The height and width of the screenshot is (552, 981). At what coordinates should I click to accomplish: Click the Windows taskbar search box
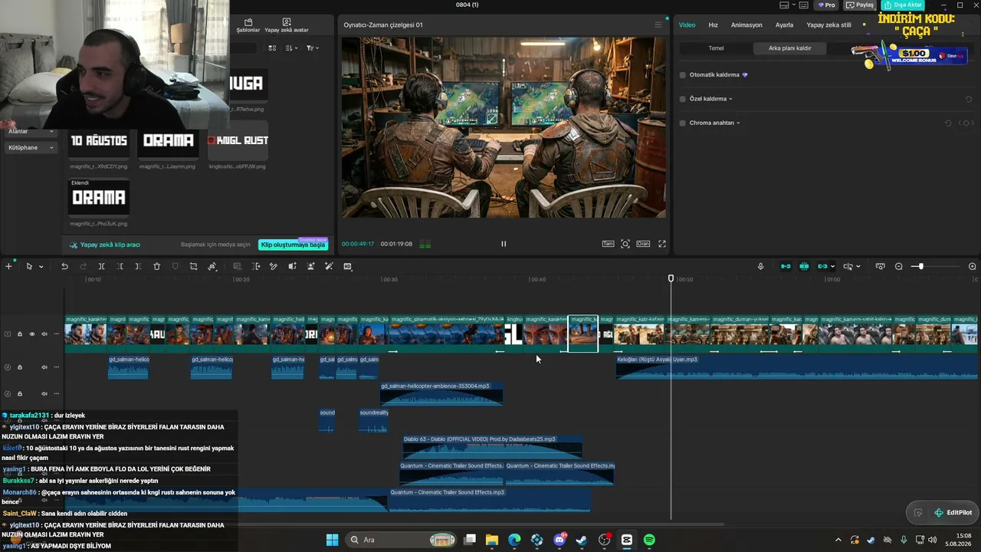tap(402, 540)
